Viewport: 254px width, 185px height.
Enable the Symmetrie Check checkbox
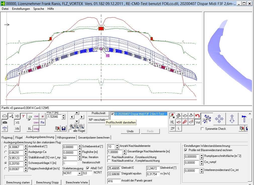point(202,129)
